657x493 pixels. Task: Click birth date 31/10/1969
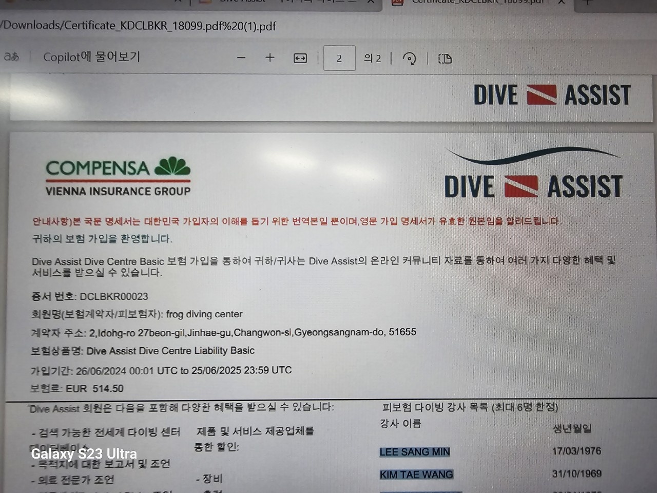pos(576,473)
